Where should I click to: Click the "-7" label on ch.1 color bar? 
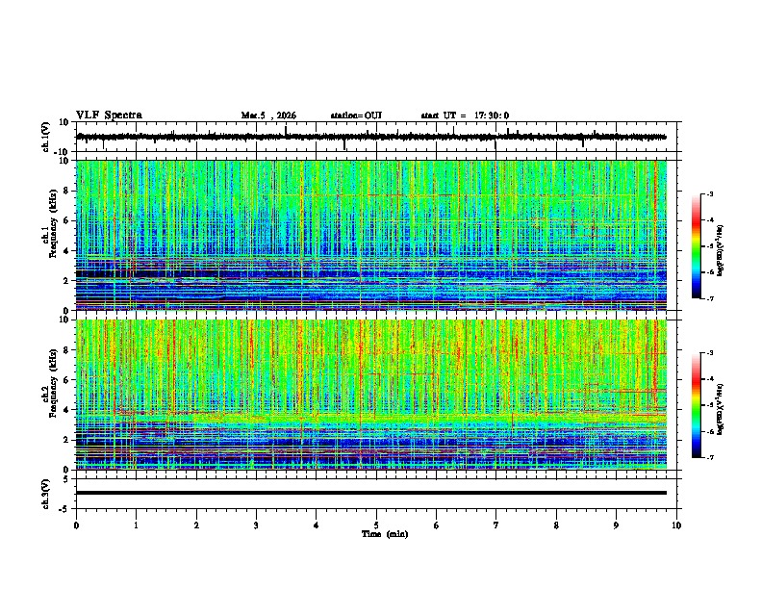(x=709, y=299)
